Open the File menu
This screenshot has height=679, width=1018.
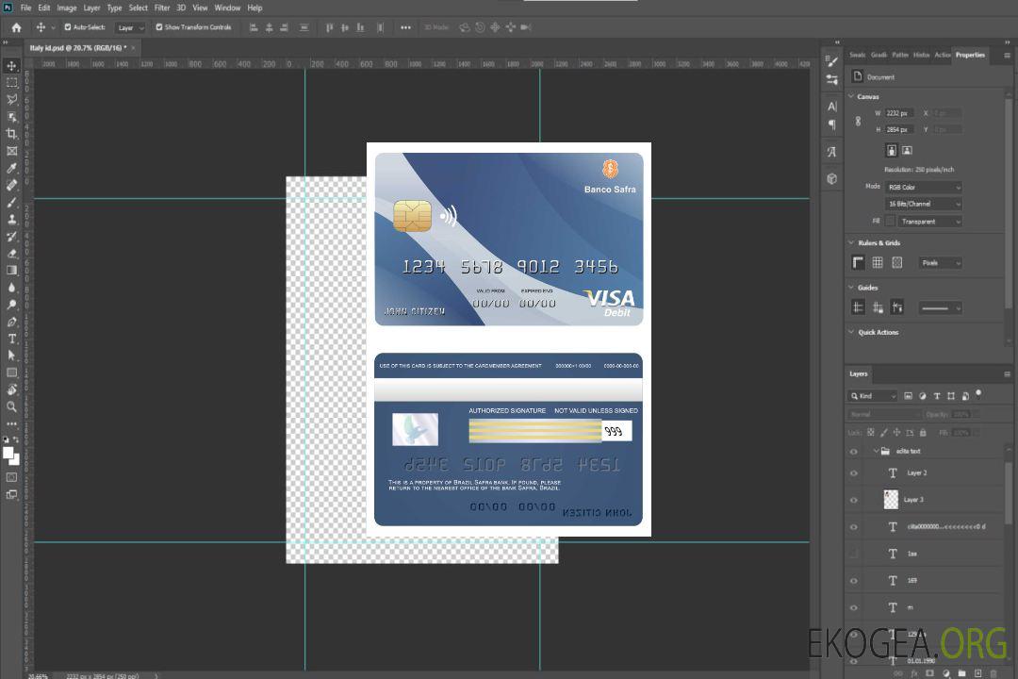click(x=25, y=8)
